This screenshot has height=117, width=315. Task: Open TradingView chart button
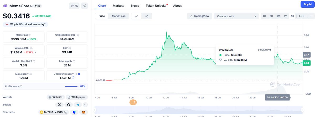[x=199, y=16]
